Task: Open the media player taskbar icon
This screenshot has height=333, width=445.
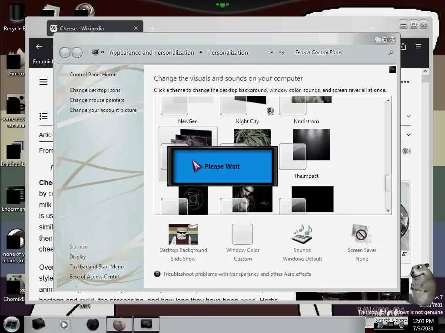Action: pyautogui.click(x=64, y=324)
